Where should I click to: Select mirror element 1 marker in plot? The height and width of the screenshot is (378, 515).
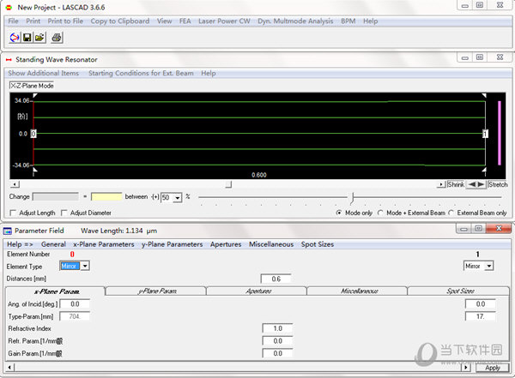485,134
